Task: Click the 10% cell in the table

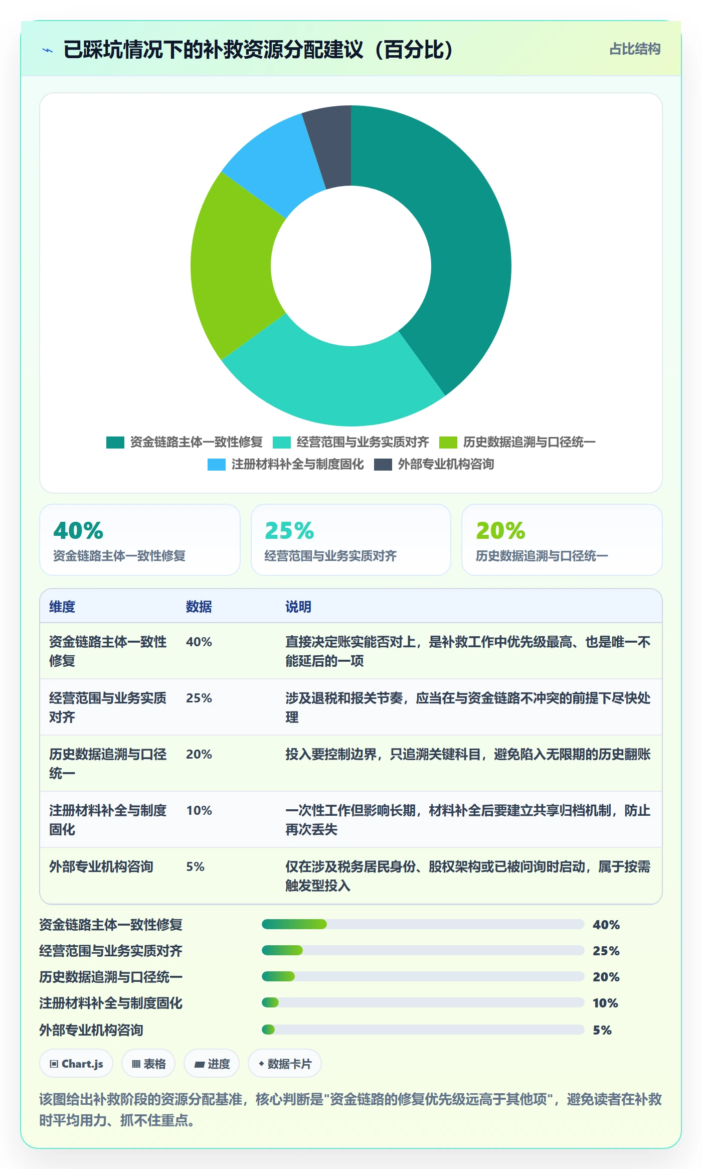Action: pyautogui.click(x=199, y=810)
